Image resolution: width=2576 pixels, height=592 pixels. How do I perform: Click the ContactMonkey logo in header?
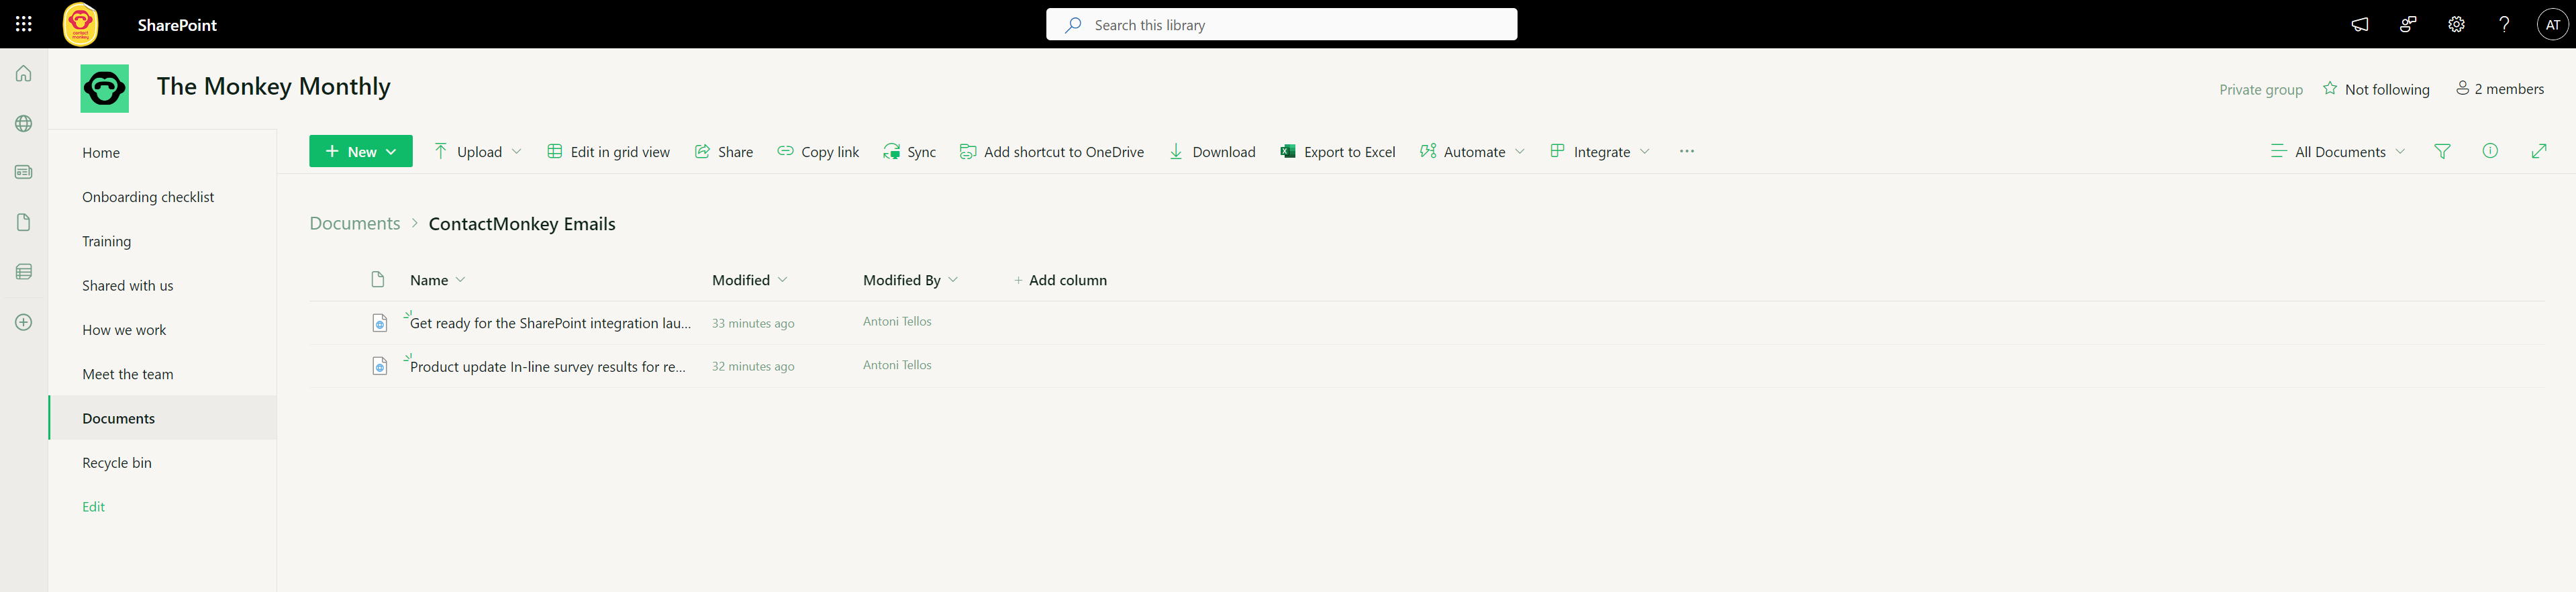click(81, 24)
